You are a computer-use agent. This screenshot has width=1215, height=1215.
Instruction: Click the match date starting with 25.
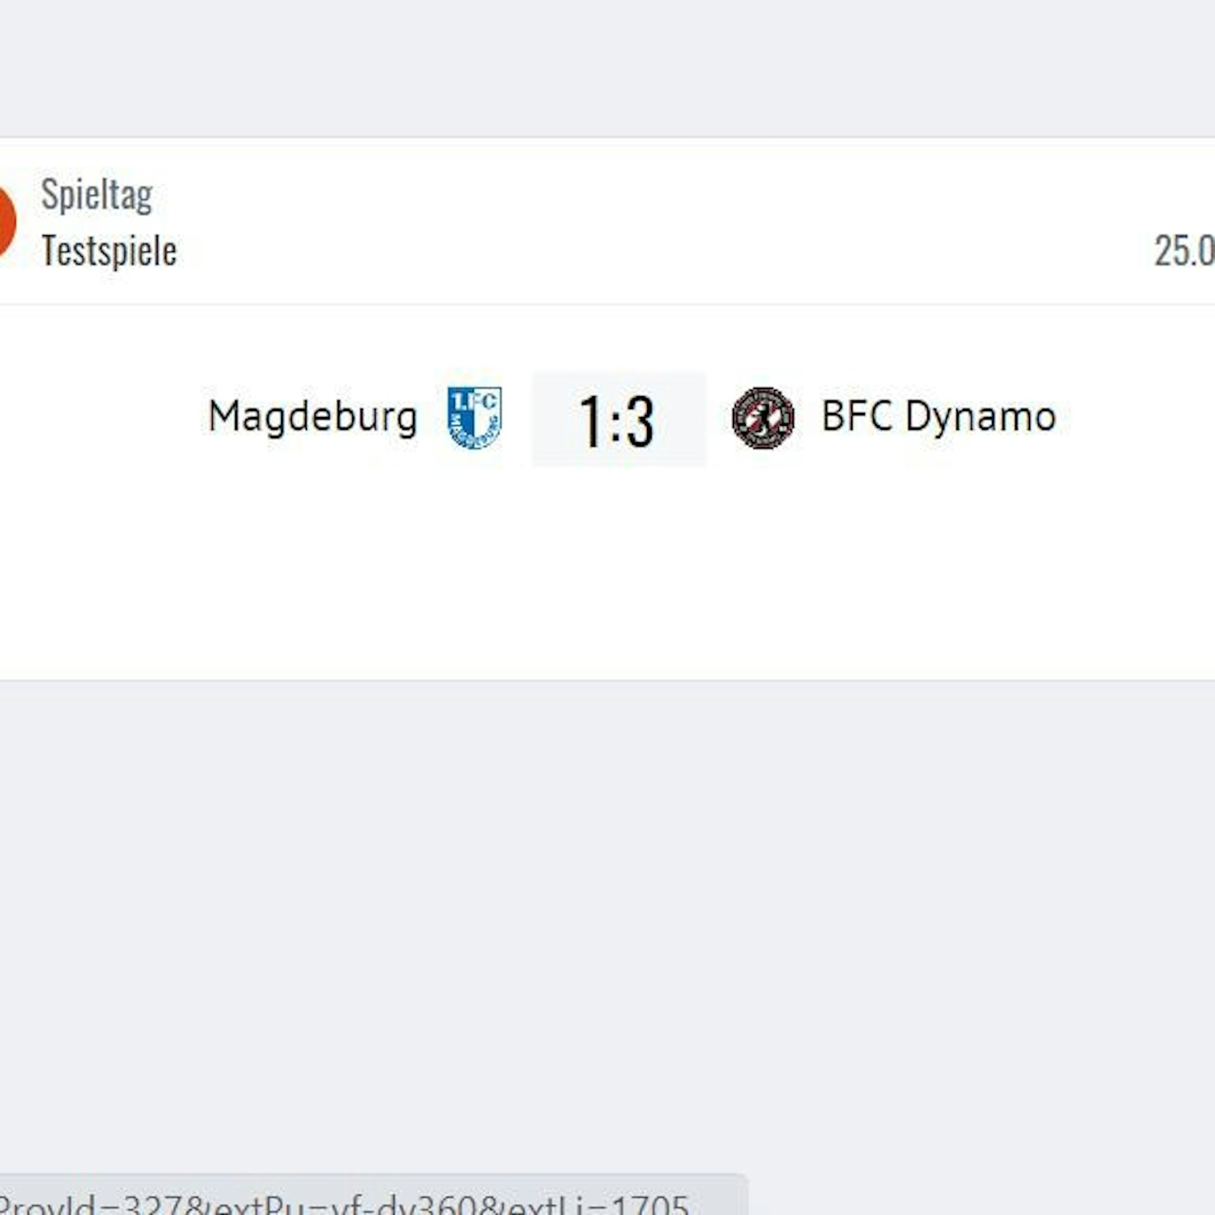1184,251
